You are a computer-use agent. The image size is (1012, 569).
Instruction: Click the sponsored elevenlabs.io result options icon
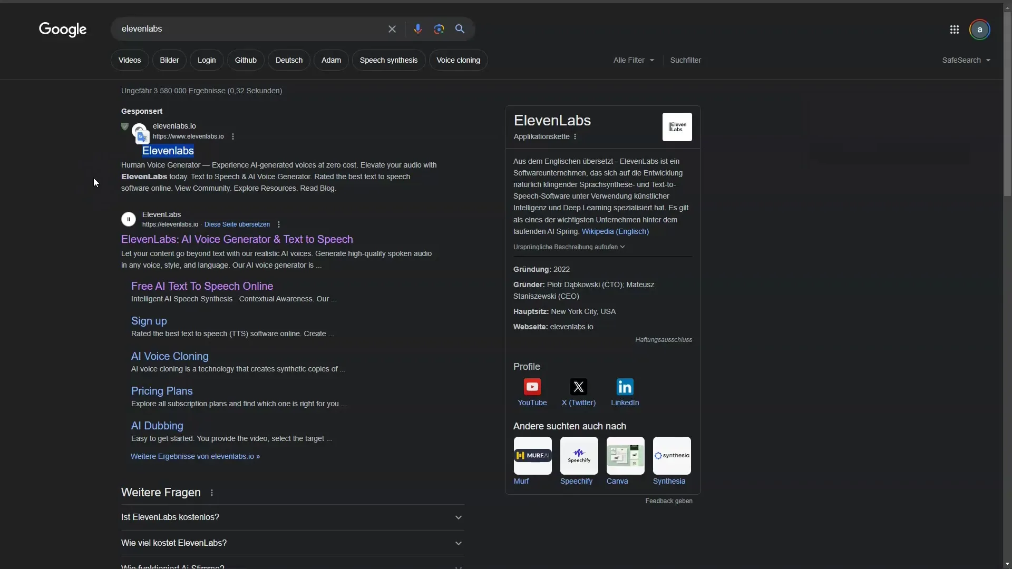[x=233, y=136]
